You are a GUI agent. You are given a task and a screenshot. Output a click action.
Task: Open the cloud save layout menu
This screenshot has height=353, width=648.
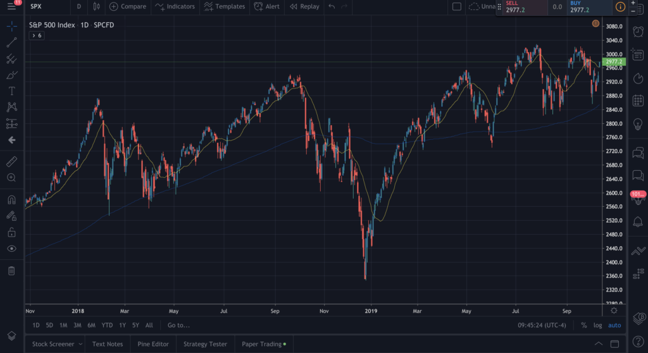point(482,6)
